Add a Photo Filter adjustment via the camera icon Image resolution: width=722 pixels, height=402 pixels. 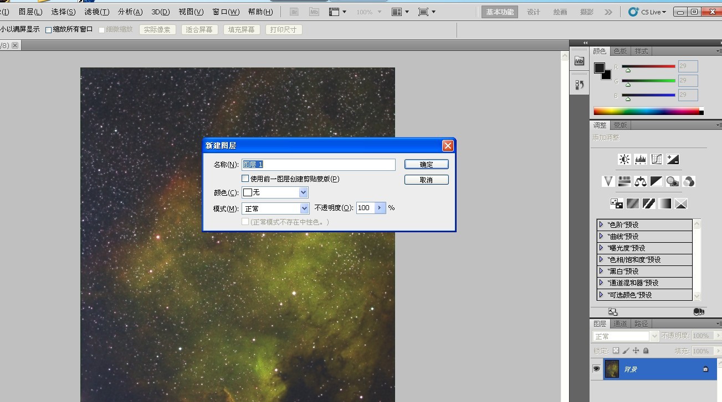click(x=673, y=181)
